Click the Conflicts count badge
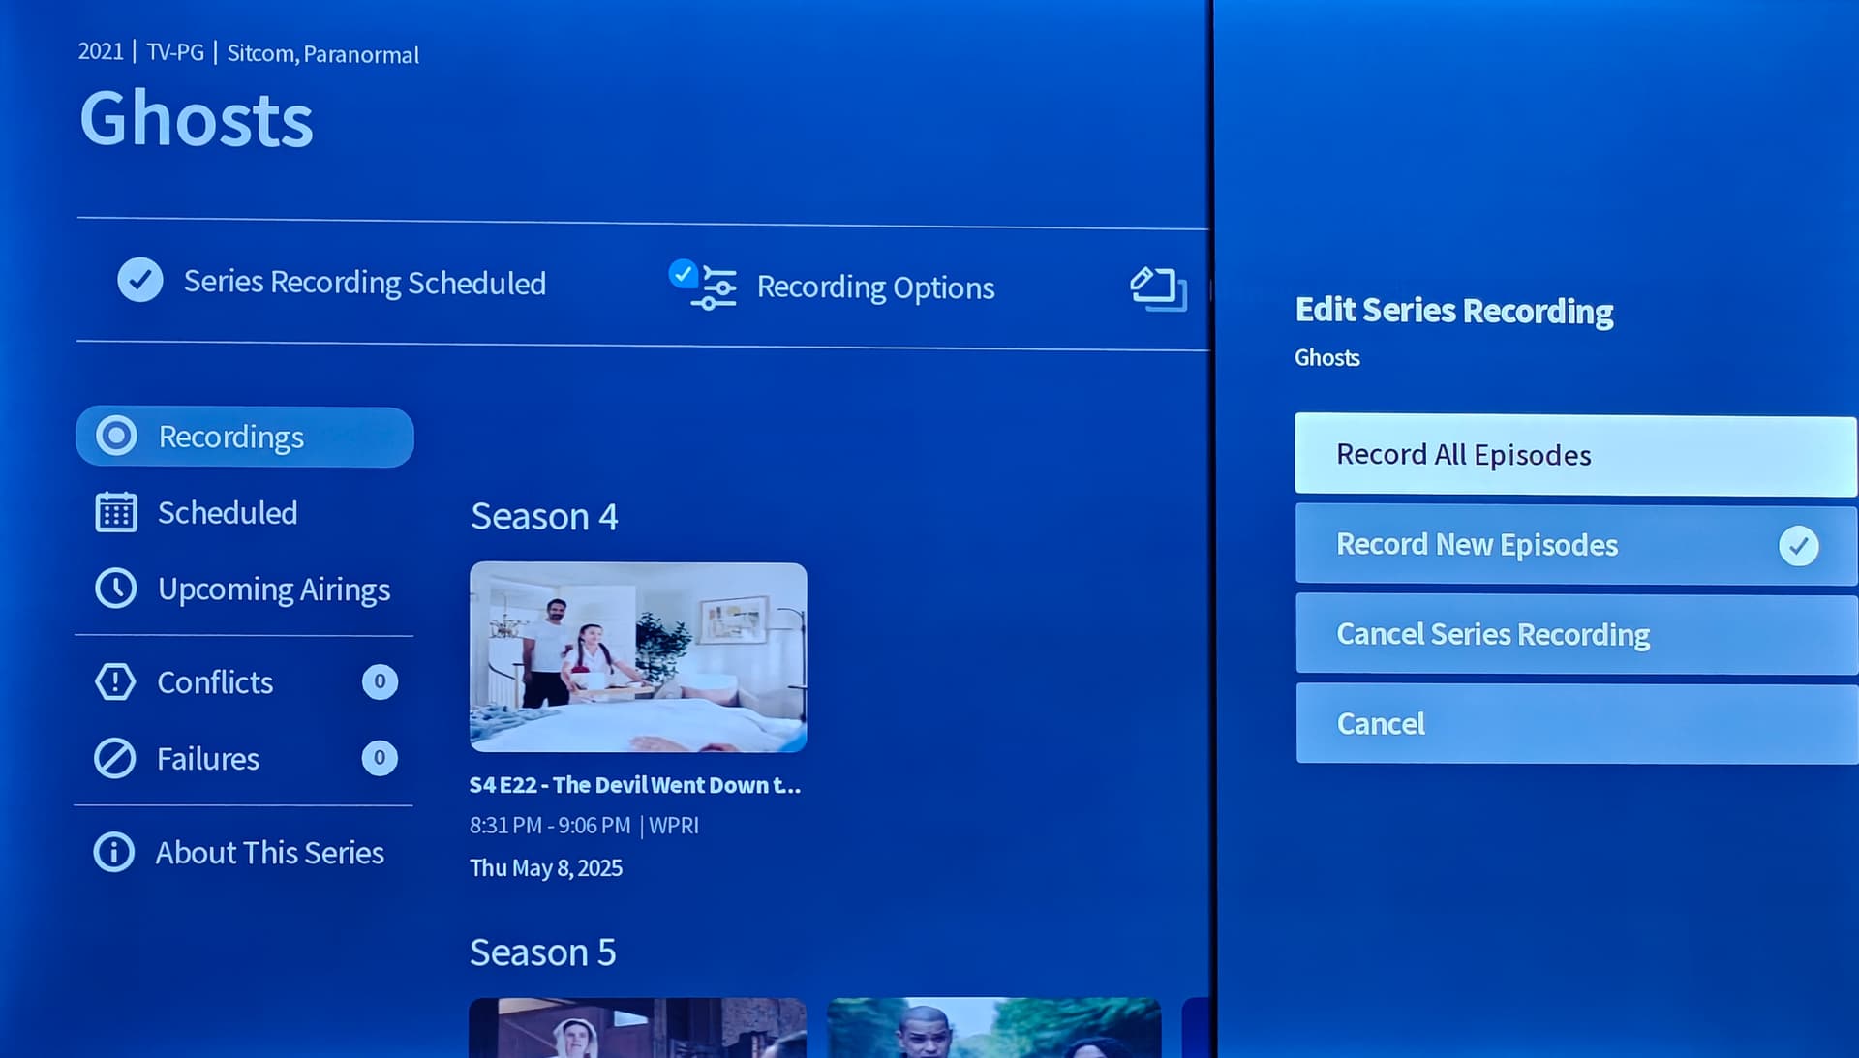 (x=380, y=682)
